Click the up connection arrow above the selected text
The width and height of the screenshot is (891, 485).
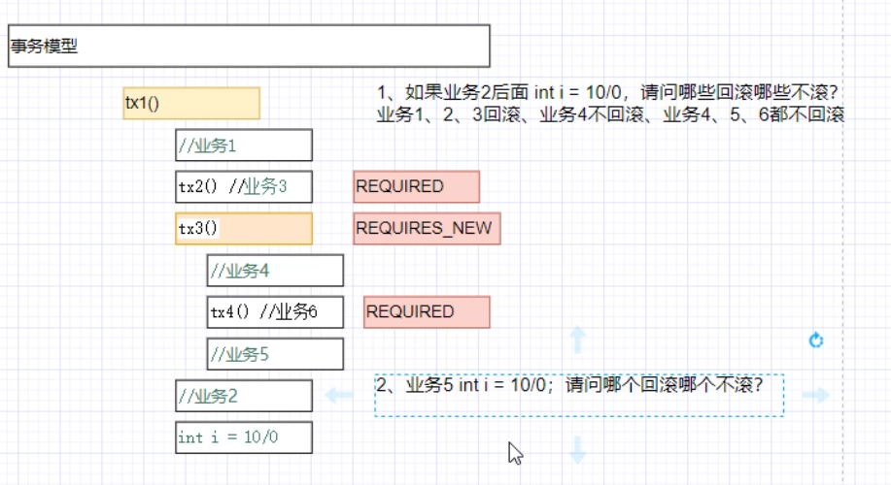pos(578,339)
